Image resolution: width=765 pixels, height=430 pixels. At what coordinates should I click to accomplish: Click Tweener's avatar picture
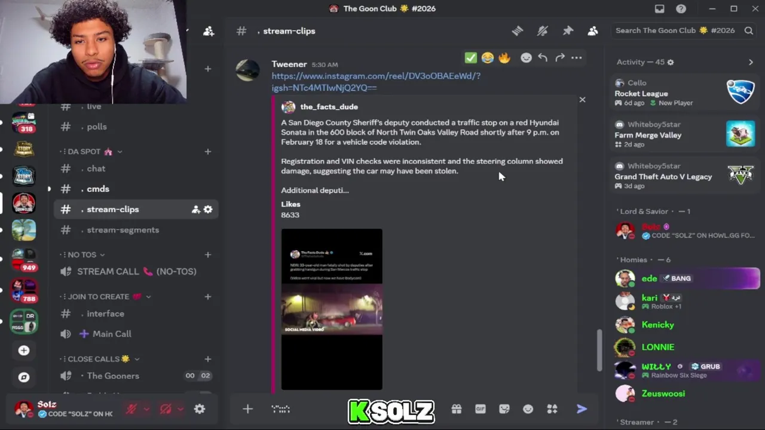[x=247, y=70]
